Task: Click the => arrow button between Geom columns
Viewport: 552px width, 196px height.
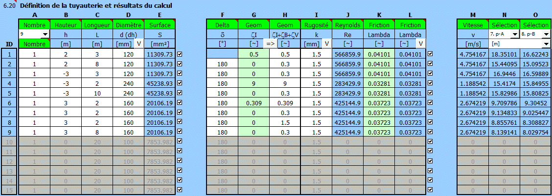Action: pos(270,44)
